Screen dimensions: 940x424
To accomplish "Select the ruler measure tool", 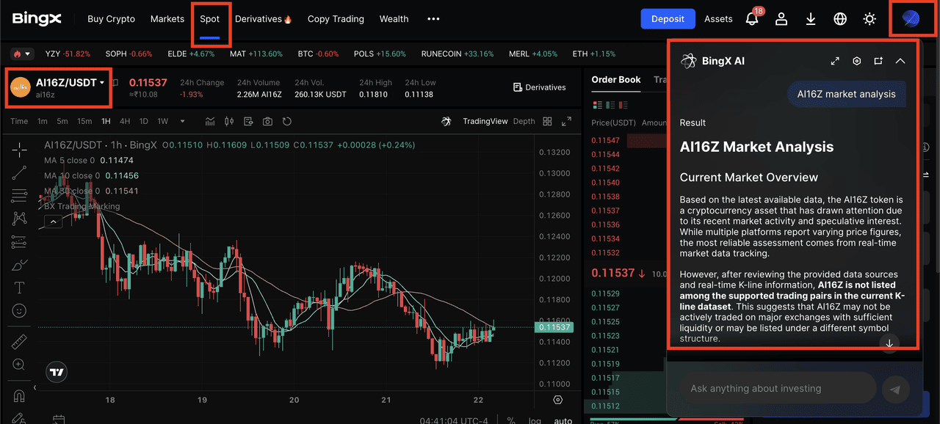I will [x=20, y=342].
